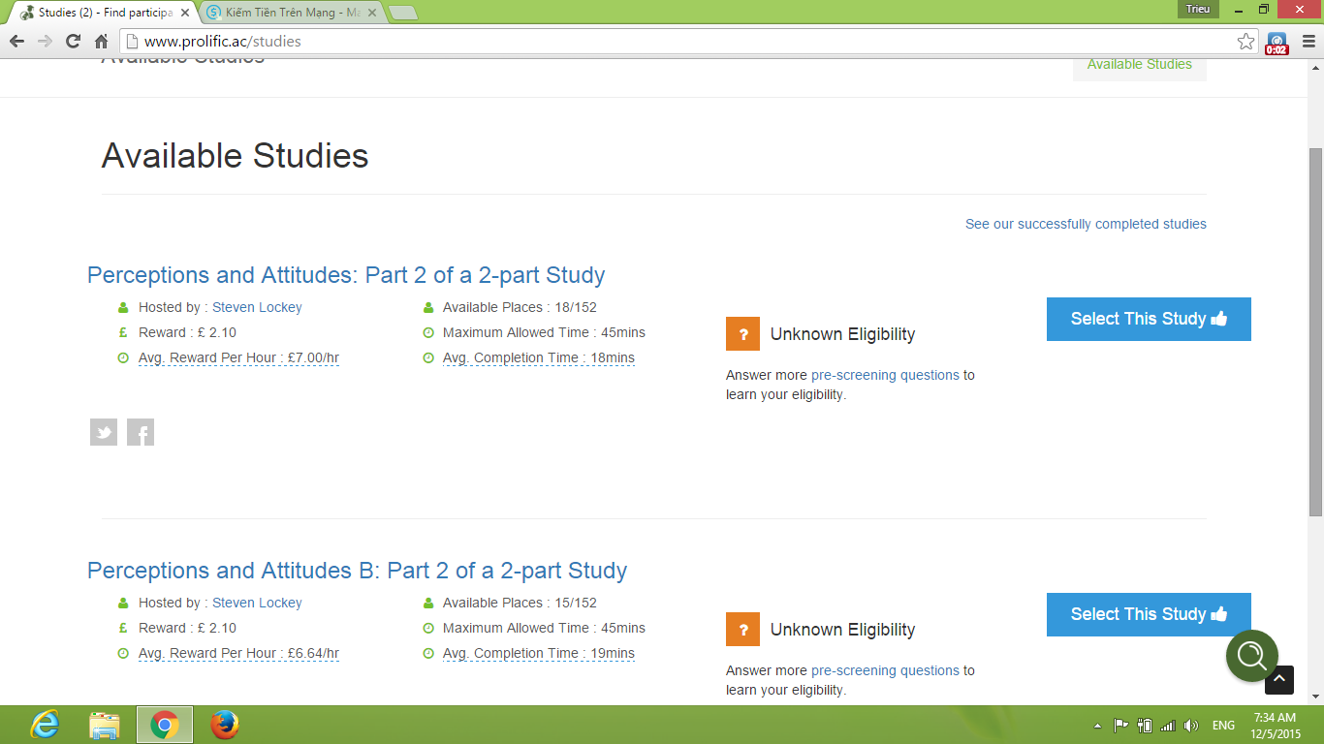
Task: Click Reward : £ 2.10 in first study
Action: pyautogui.click(x=187, y=332)
